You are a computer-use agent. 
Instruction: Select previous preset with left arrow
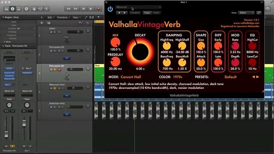(x=253, y=77)
